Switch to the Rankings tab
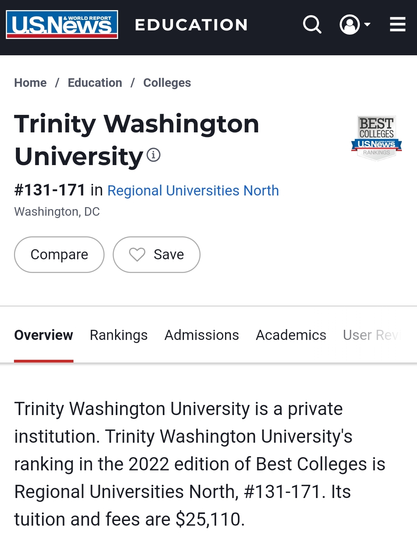 (119, 335)
